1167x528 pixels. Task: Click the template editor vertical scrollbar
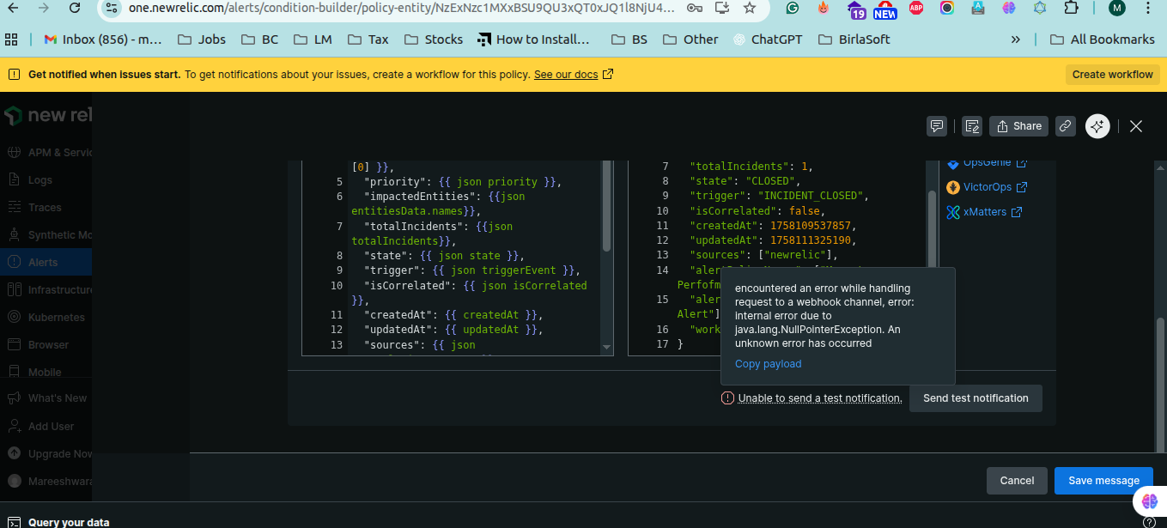pos(607,206)
